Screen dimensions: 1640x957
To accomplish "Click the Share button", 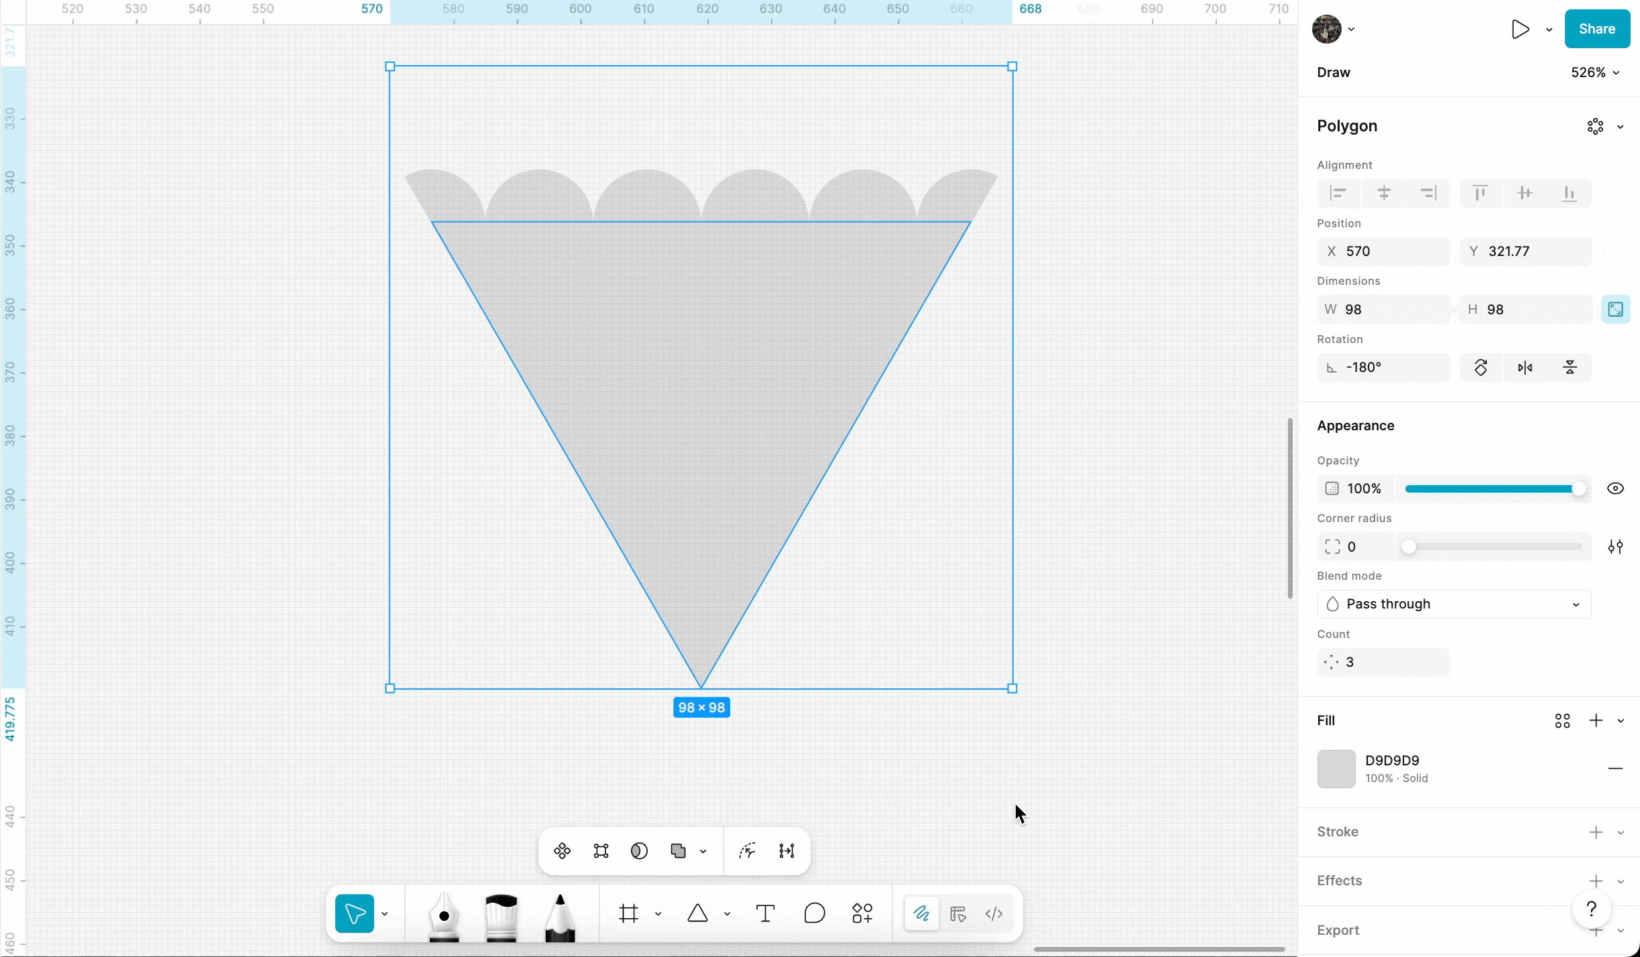I will click(x=1596, y=29).
